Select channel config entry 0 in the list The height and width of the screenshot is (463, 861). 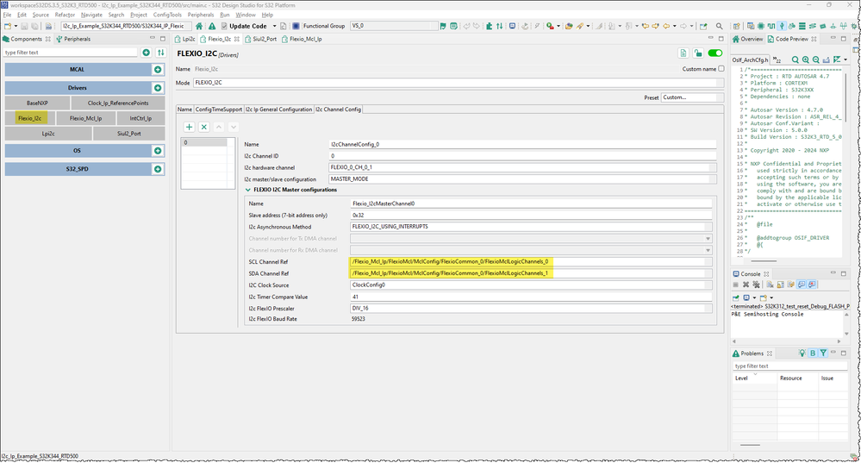(204, 142)
